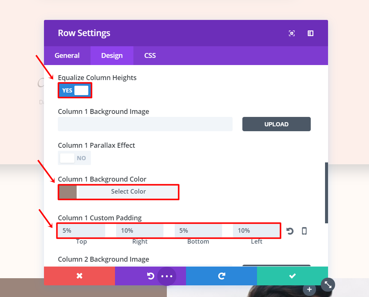Click the Column 1 Background Image field
The image size is (369, 297).
click(145, 124)
